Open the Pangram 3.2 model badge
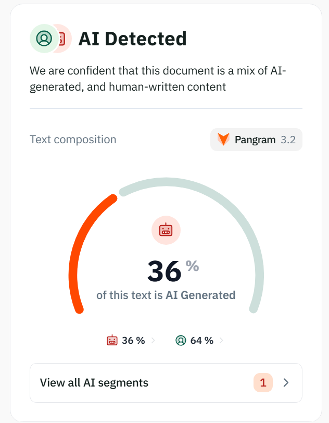The width and height of the screenshot is (329, 423). (256, 140)
